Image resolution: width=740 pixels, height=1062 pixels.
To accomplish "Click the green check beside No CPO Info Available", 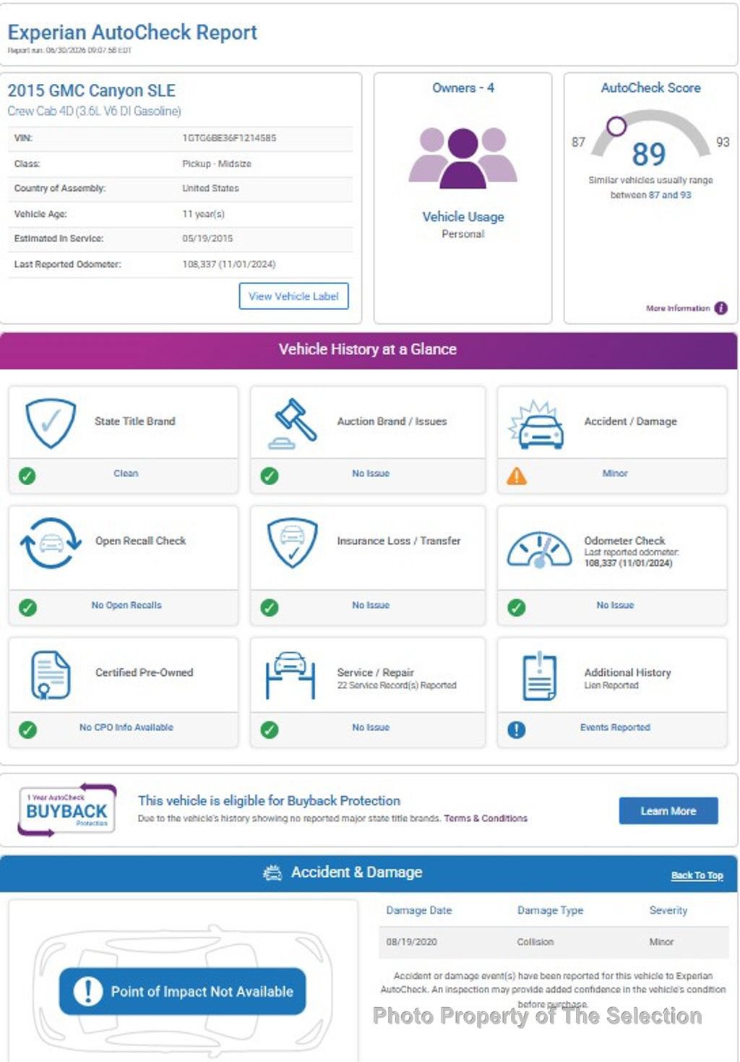I will [27, 729].
